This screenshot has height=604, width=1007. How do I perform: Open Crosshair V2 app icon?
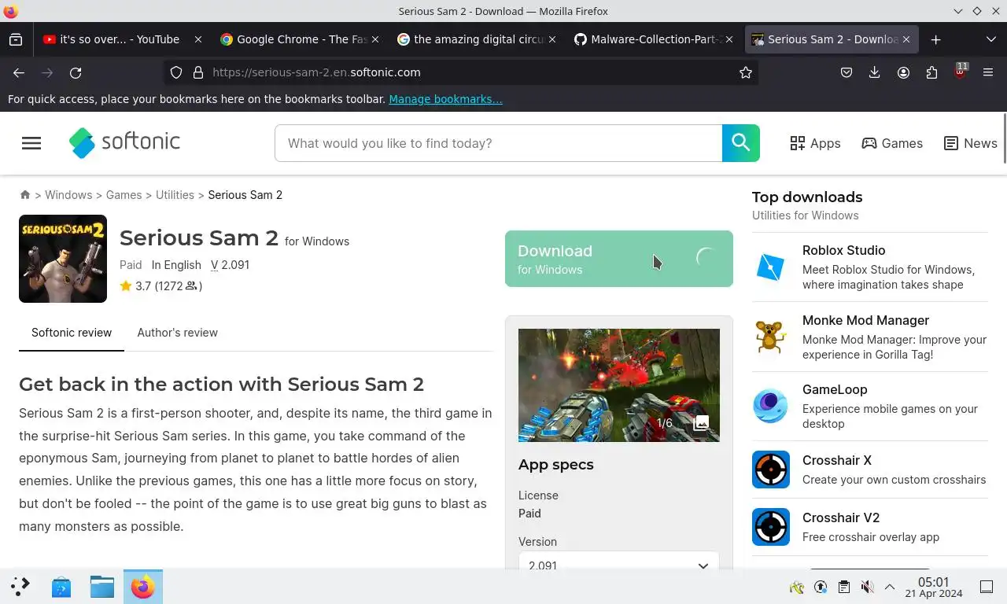coord(771,527)
